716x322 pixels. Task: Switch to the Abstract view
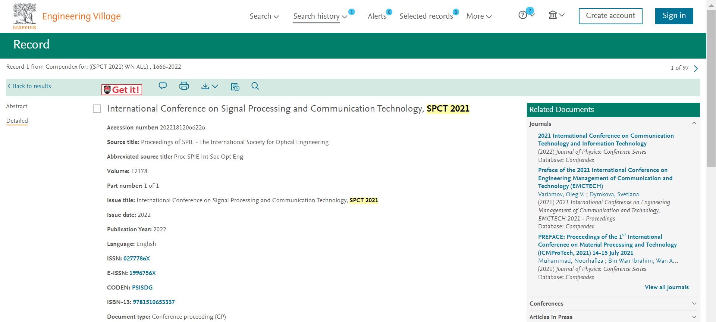click(x=17, y=106)
